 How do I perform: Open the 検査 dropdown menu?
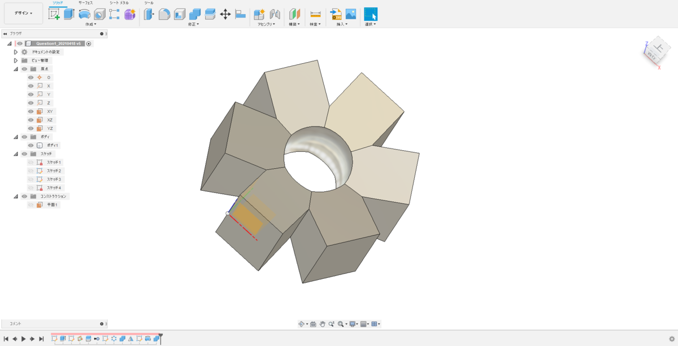pos(315,24)
